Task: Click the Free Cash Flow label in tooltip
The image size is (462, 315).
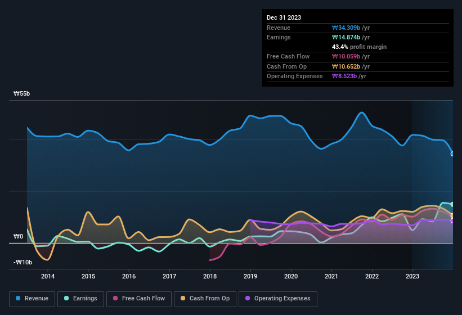Action: (288, 56)
